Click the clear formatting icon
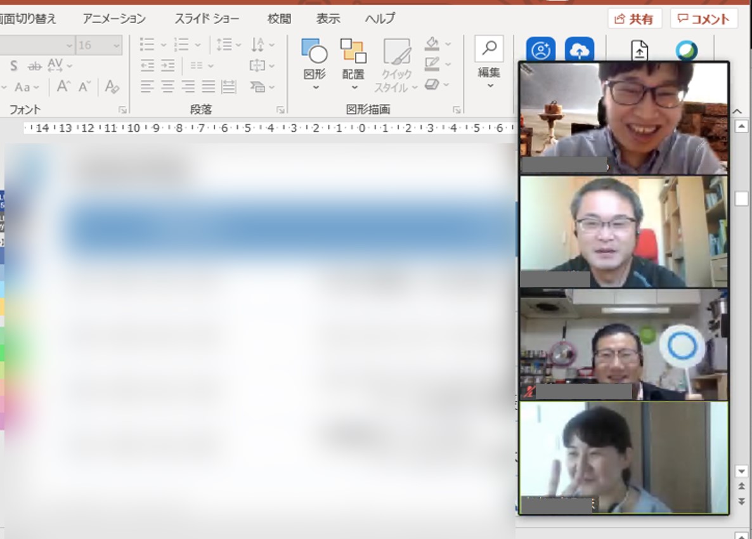This screenshot has height=539, width=752. [x=112, y=87]
